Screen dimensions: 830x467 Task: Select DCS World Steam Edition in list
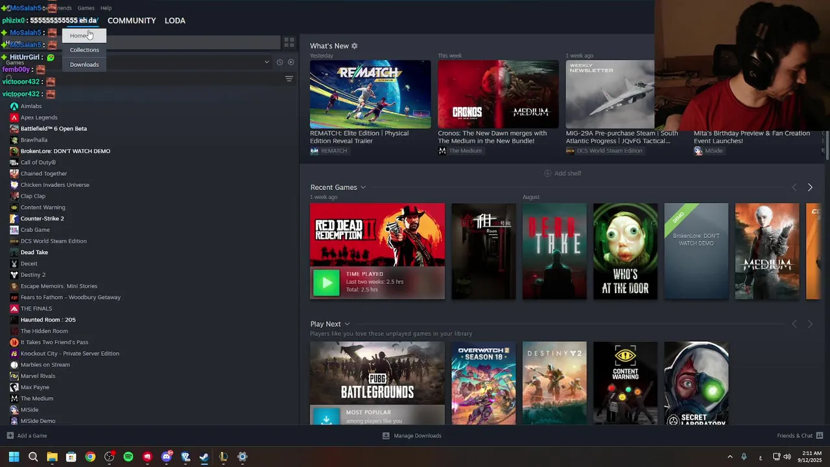[x=53, y=241]
